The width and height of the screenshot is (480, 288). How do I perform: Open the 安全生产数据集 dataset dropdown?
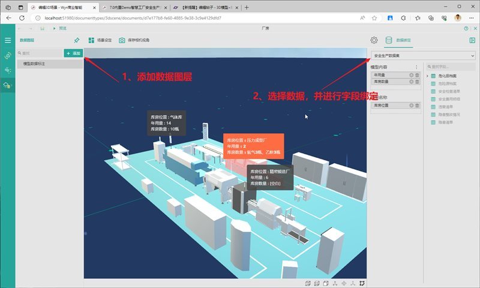point(424,56)
